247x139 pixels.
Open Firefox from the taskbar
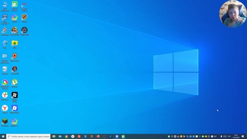98,136
